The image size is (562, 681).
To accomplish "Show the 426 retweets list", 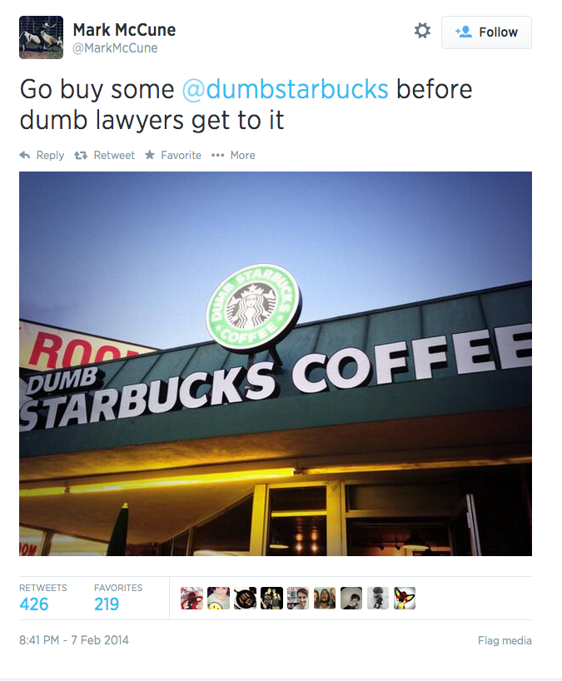I will pyautogui.click(x=43, y=598).
